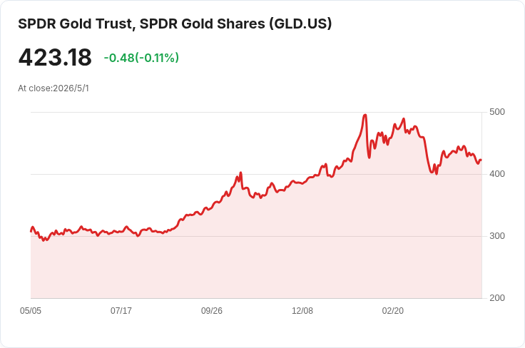Click the 02/20 date label
525x348 pixels.
[x=393, y=310]
